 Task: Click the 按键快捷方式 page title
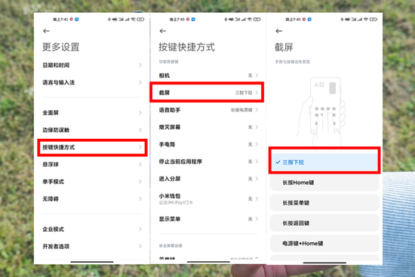tap(187, 47)
